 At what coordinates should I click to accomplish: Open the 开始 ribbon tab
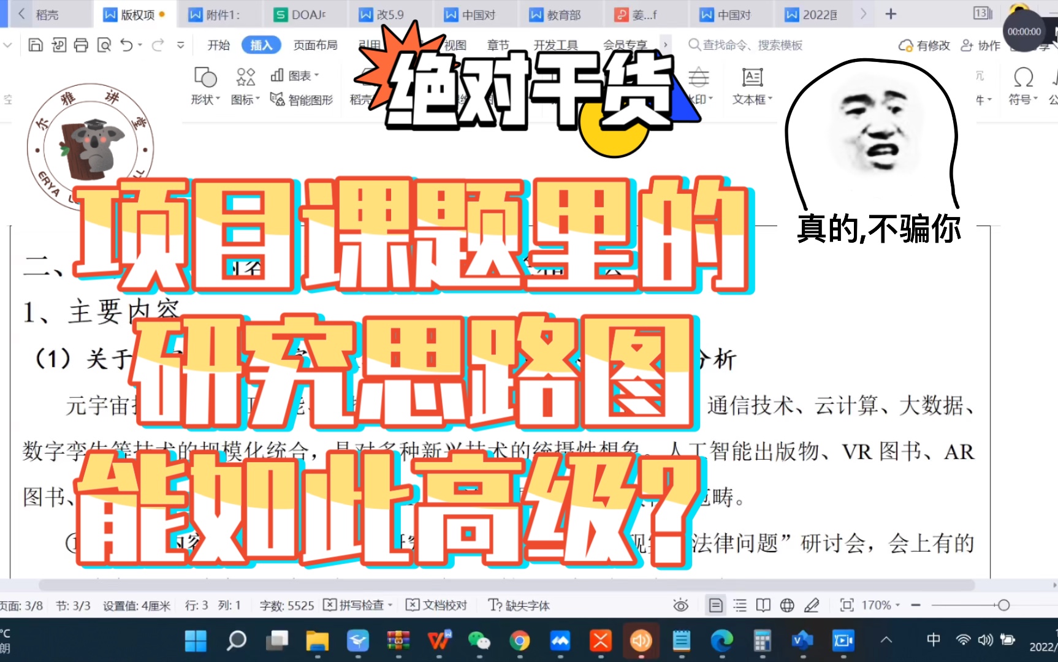(218, 45)
